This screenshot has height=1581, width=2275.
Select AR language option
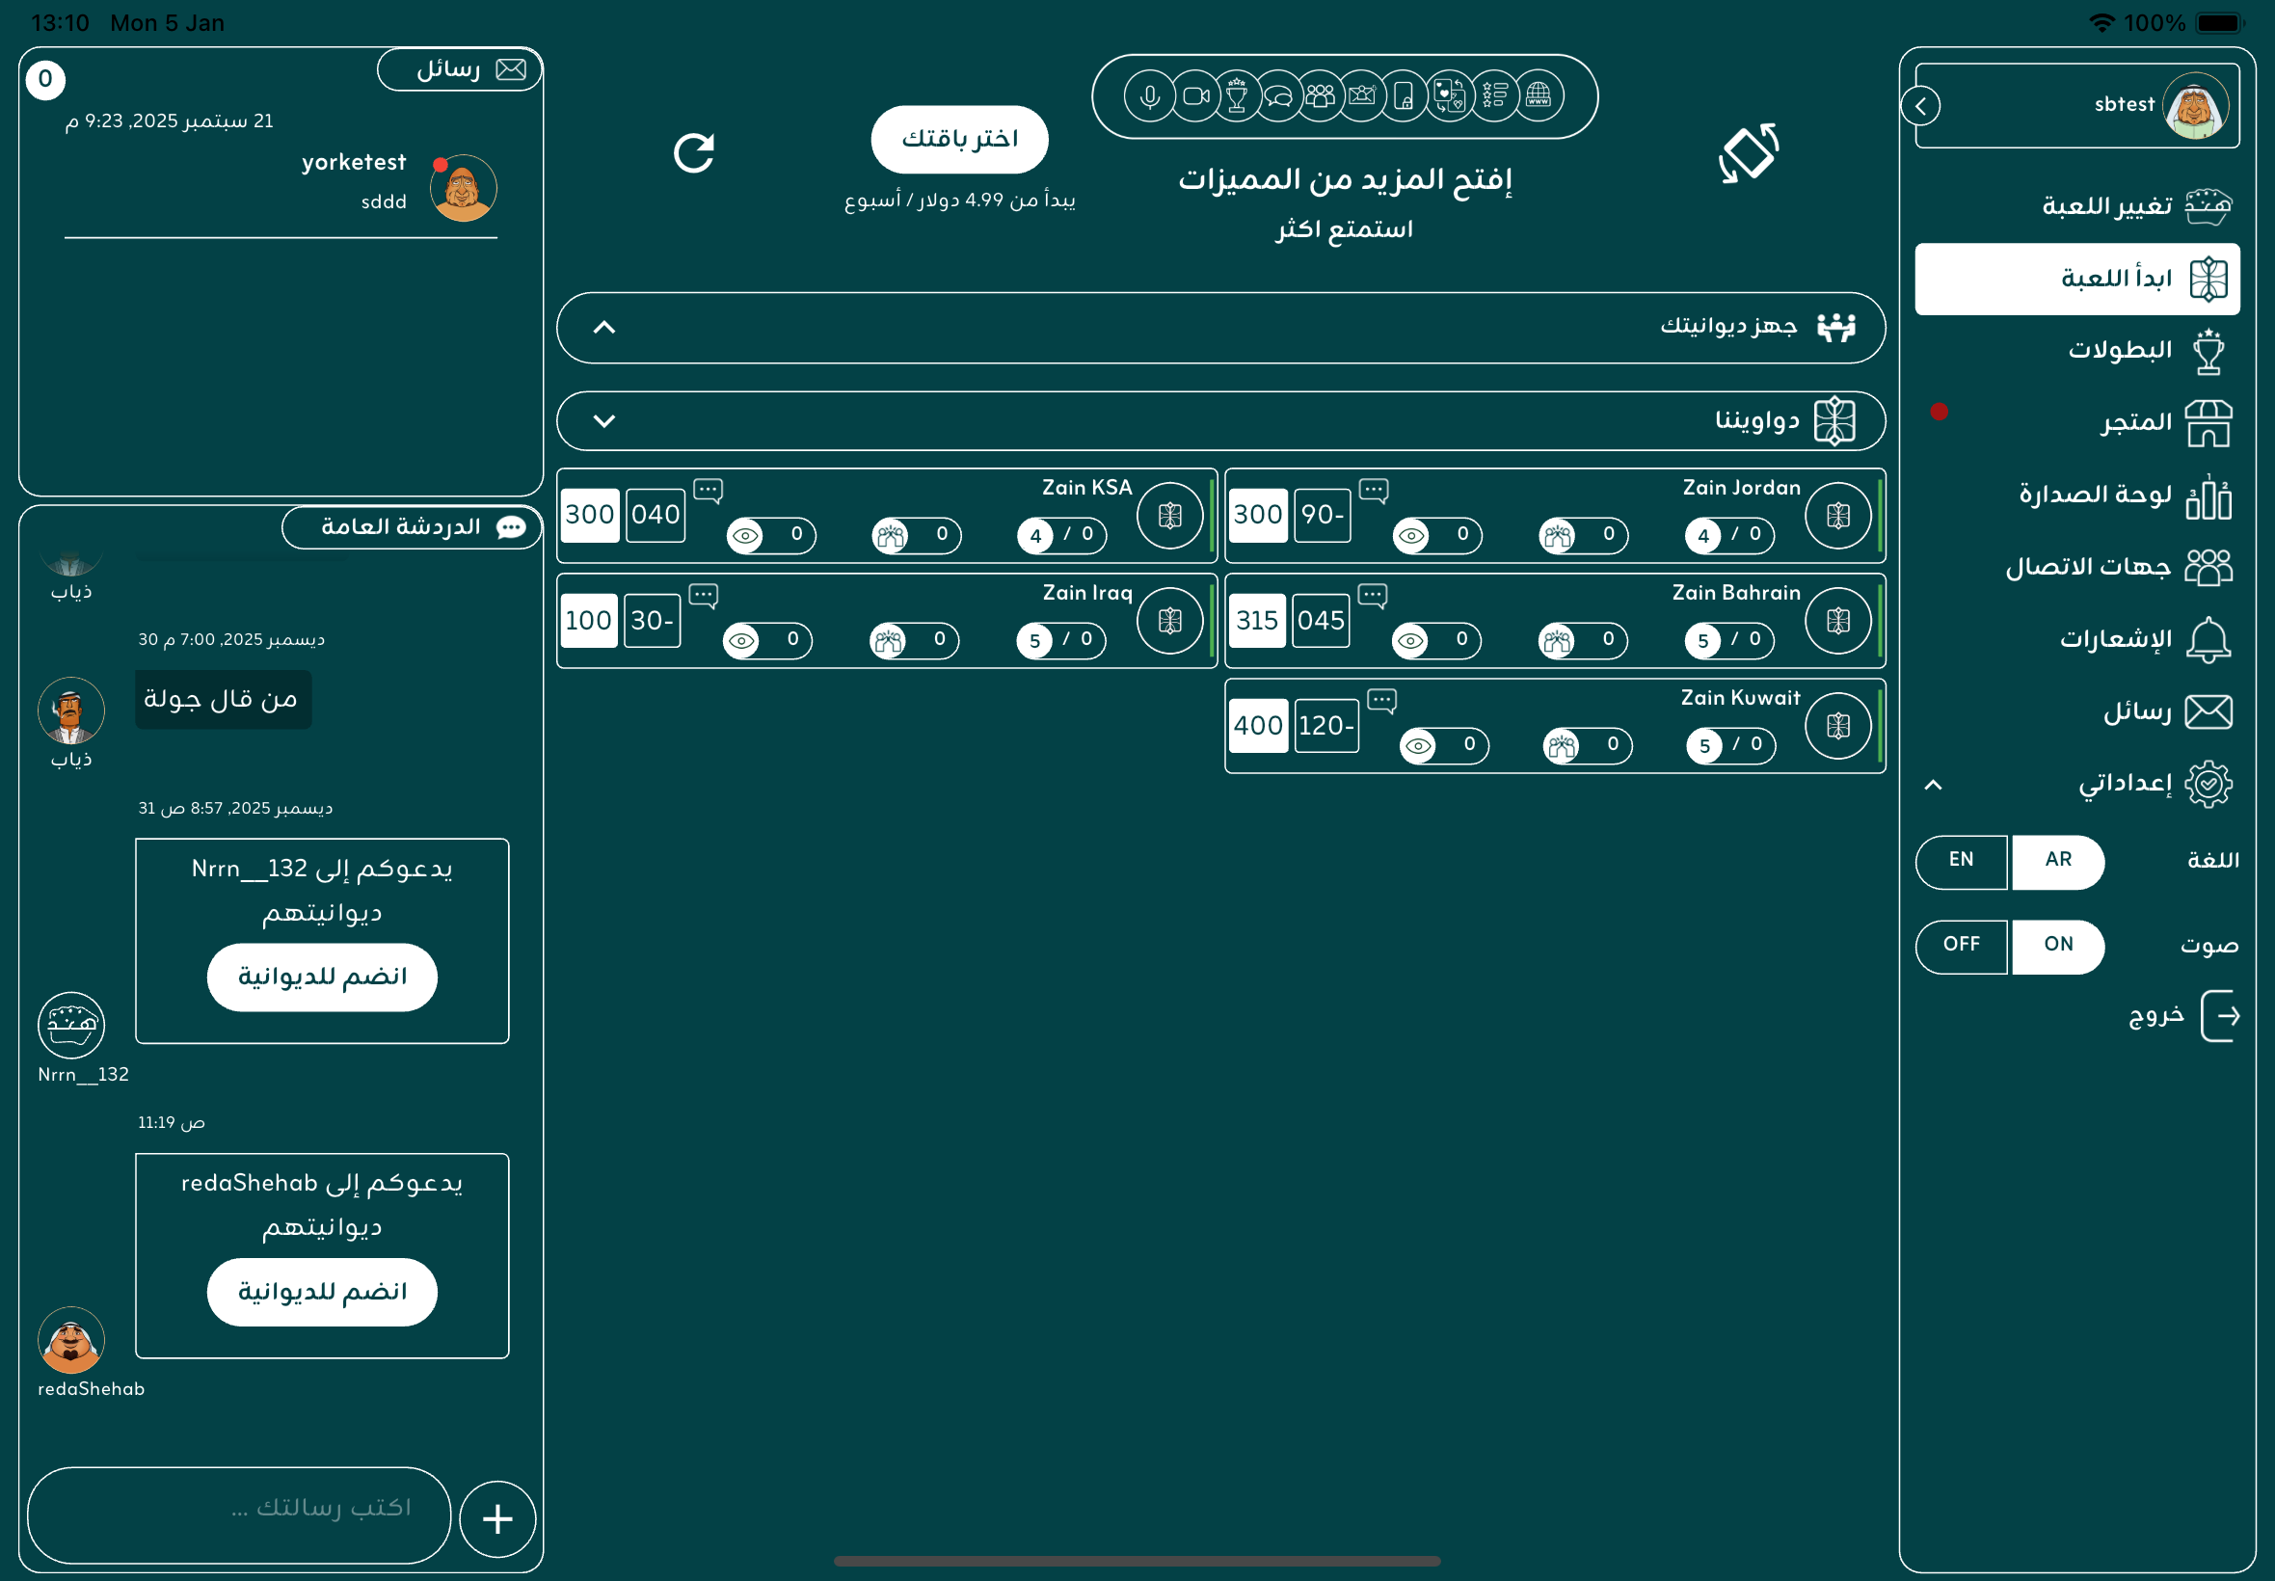(x=2057, y=861)
